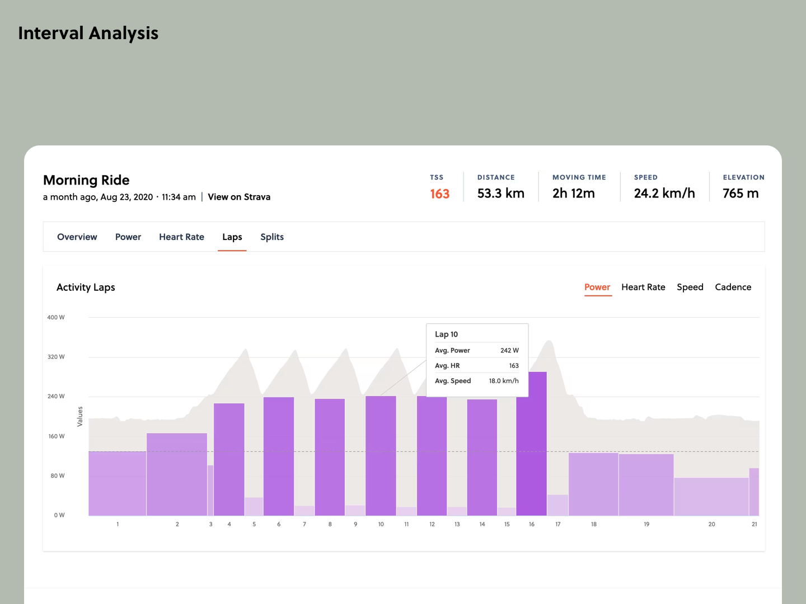Screen dimensions: 806x604
Task: Toggle chart to Cadence metric
Action: [x=733, y=287]
